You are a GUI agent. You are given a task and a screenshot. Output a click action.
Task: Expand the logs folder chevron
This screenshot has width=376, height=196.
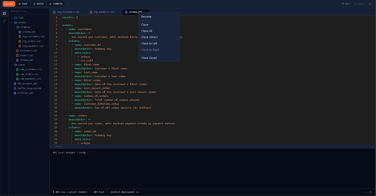coord(12,18)
